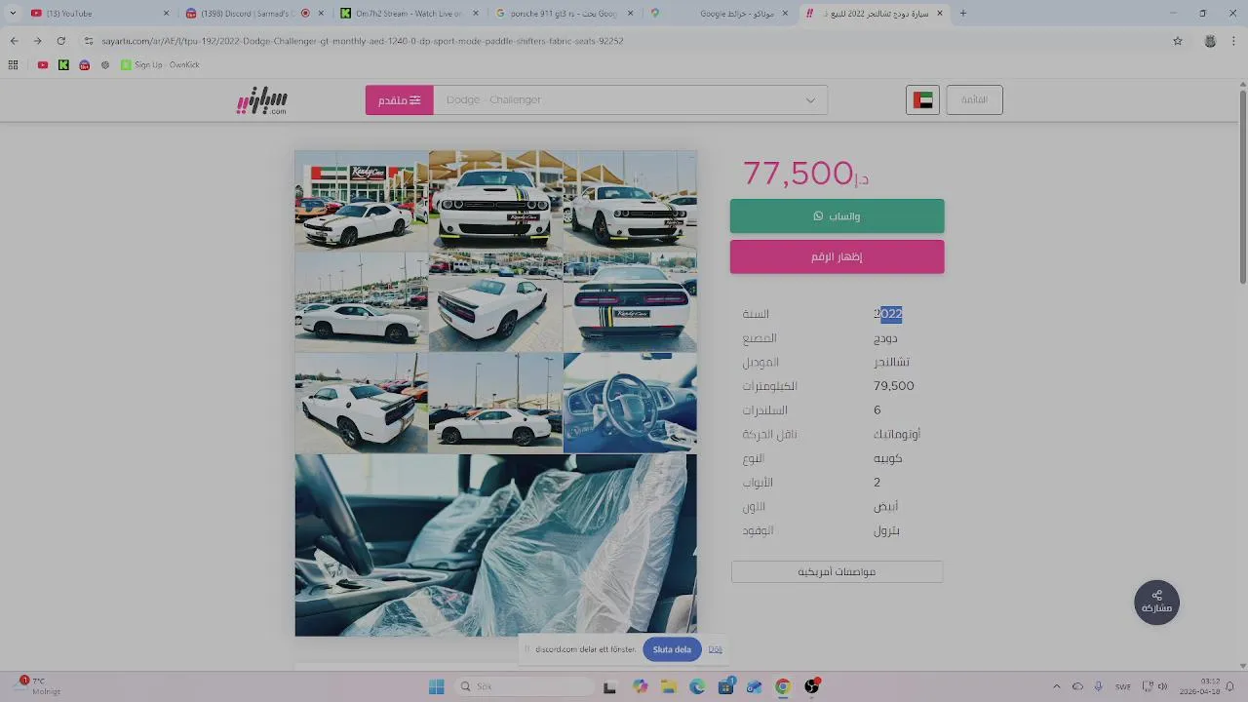Open the Chrome profile avatar
The height and width of the screenshot is (702, 1248).
click(1210, 41)
